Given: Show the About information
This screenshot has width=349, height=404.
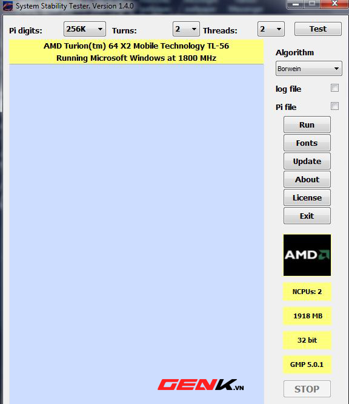Looking at the screenshot, I should click(x=307, y=179).
